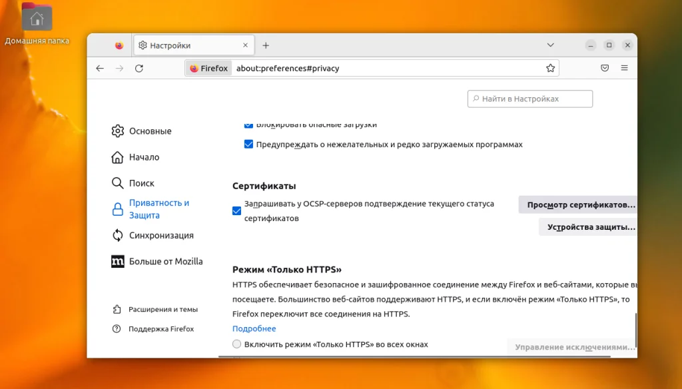
Task: Open the hamburger application menu
Action: pyautogui.click(x=624, y=68)
